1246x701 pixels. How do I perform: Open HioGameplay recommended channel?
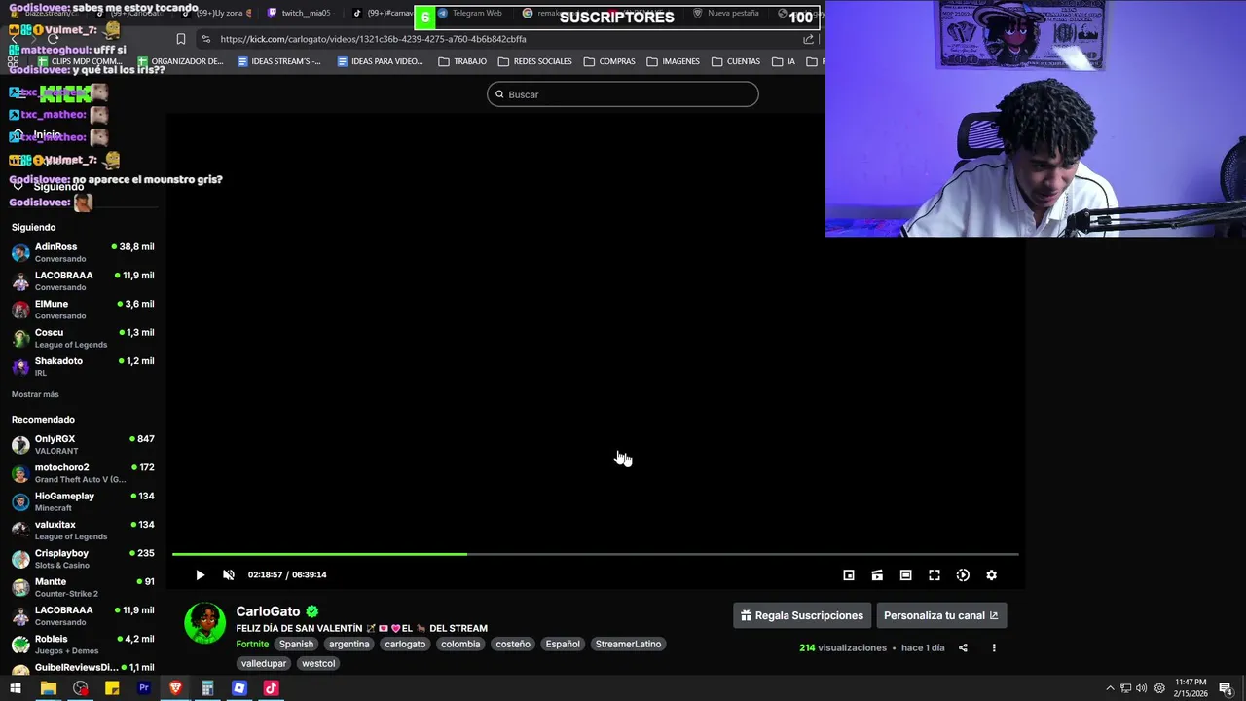(83, 501)
